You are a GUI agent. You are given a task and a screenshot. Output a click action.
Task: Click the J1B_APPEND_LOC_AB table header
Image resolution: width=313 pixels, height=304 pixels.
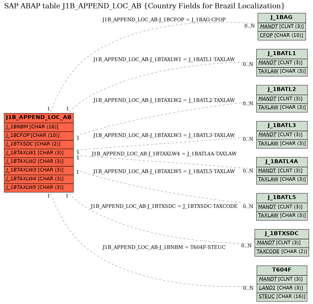tap(39, 118)
